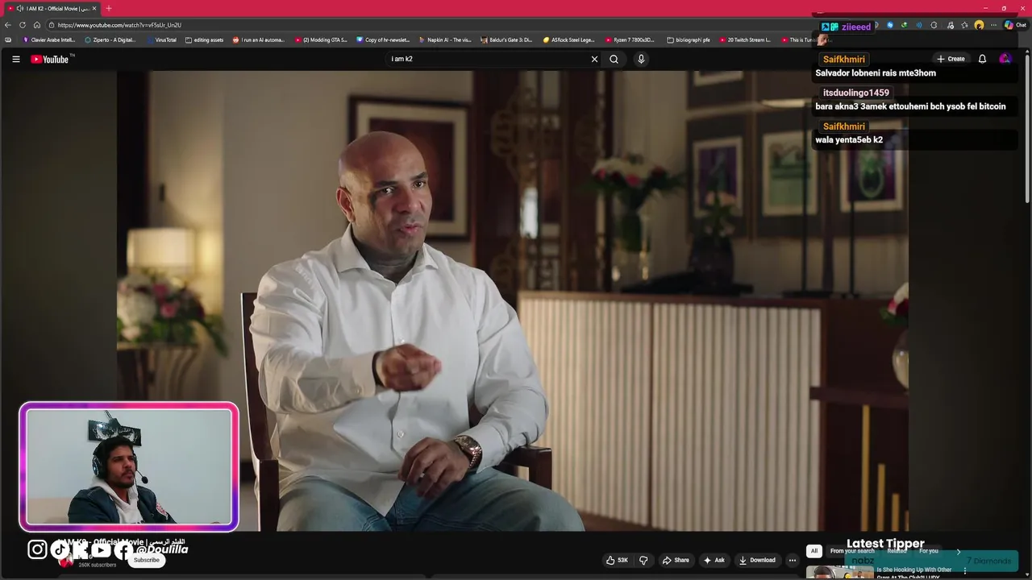1032x580 pixels.
Task: Open 'Ziperto - A Digital...' bookmark
Action: pos(110,39)
